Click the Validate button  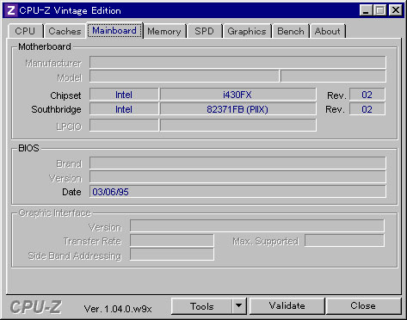pyautogui.click(x=287, y=306)
